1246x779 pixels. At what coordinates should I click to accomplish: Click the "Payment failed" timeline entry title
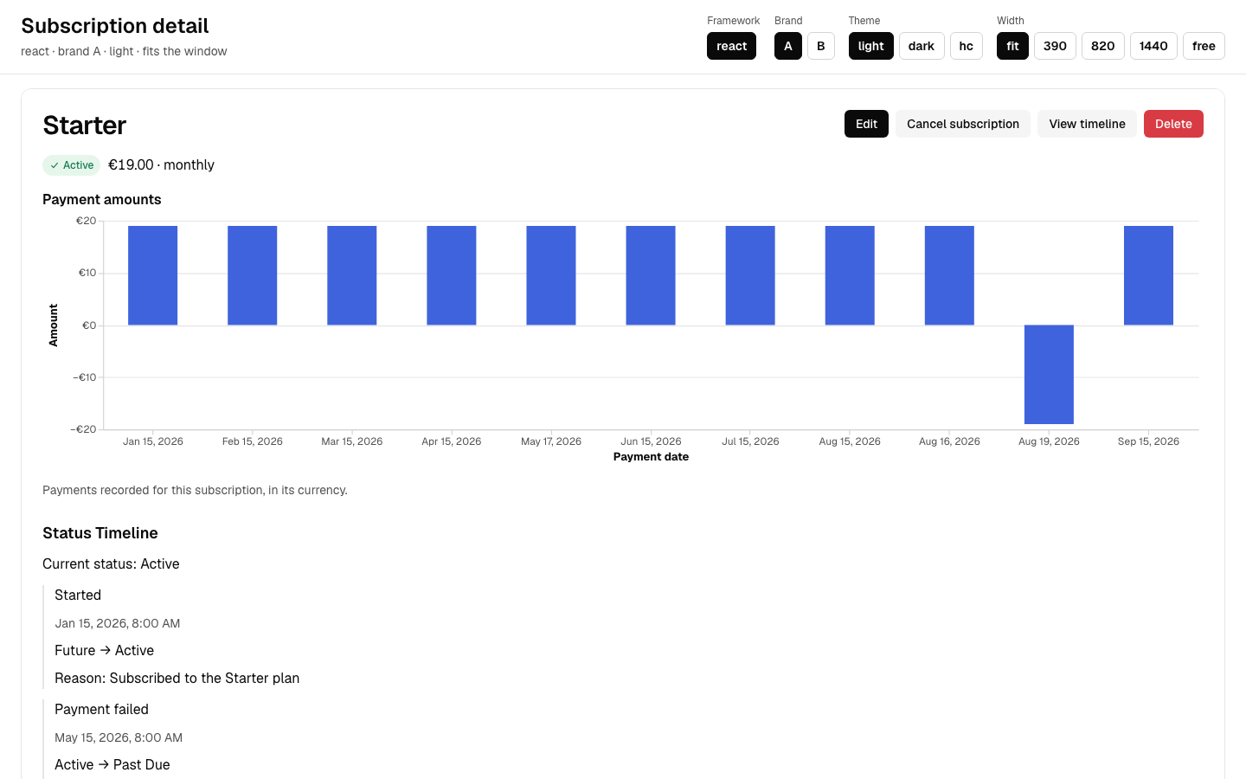click(x=101, y=710)
